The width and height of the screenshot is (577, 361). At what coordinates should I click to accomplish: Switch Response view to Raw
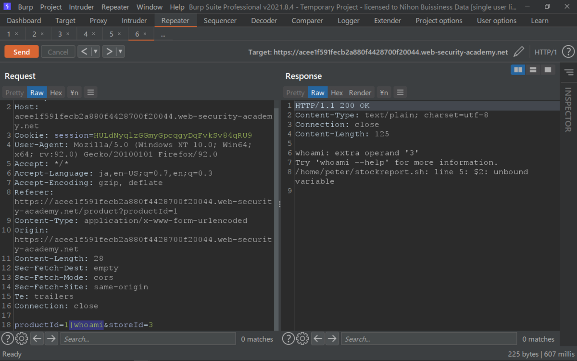pos(318,92)
